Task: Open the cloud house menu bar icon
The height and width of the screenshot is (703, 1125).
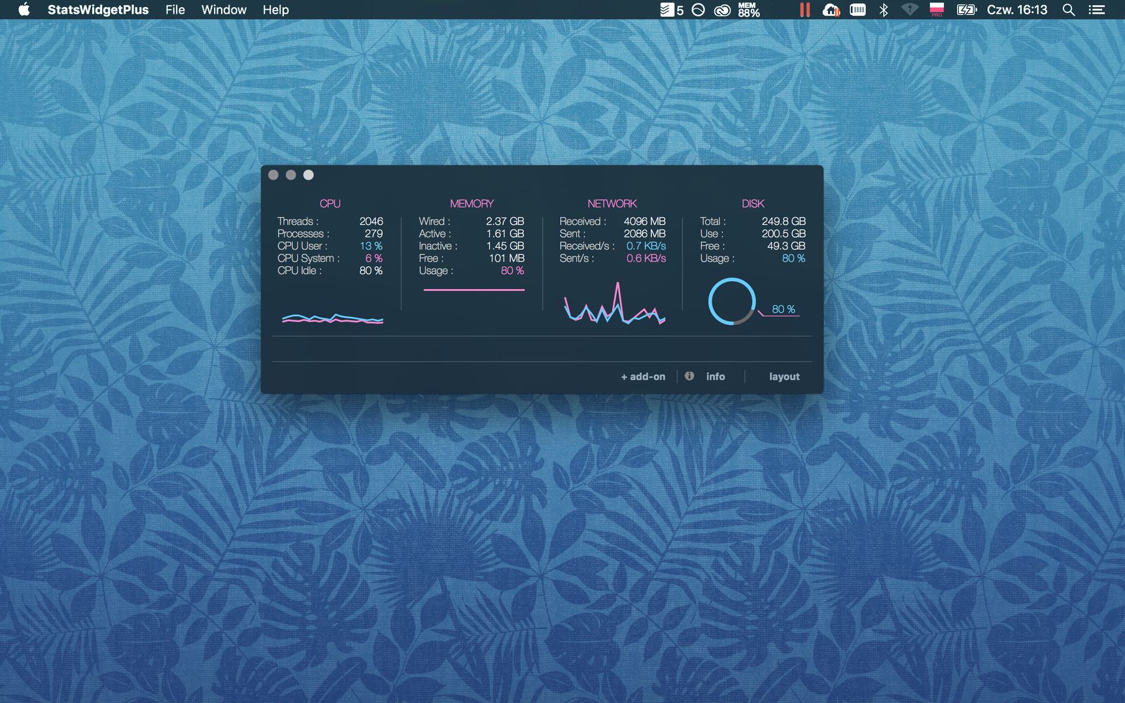Action: point(831,10)
